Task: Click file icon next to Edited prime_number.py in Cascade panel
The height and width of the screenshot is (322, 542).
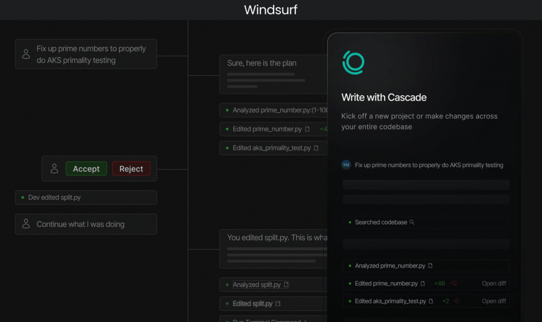Action: 423,284
